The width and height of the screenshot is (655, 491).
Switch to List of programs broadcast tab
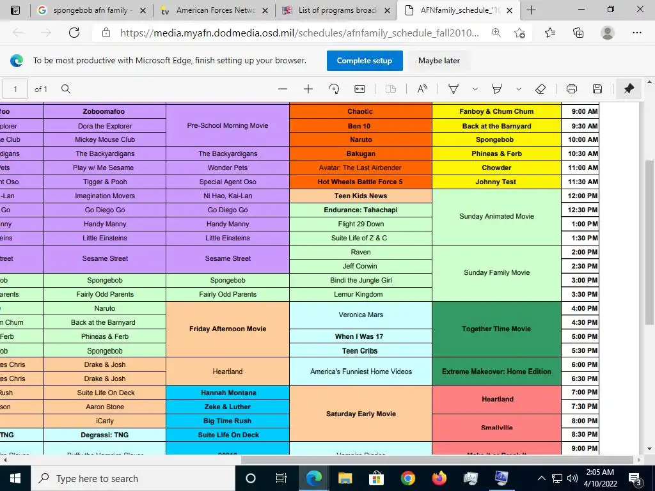[336, 10]
